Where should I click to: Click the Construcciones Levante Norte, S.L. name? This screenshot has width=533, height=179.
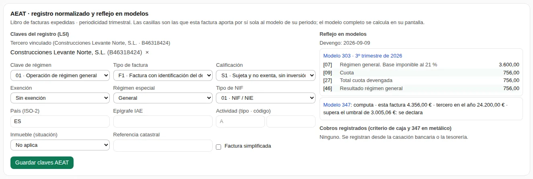(x=58, y=52)
